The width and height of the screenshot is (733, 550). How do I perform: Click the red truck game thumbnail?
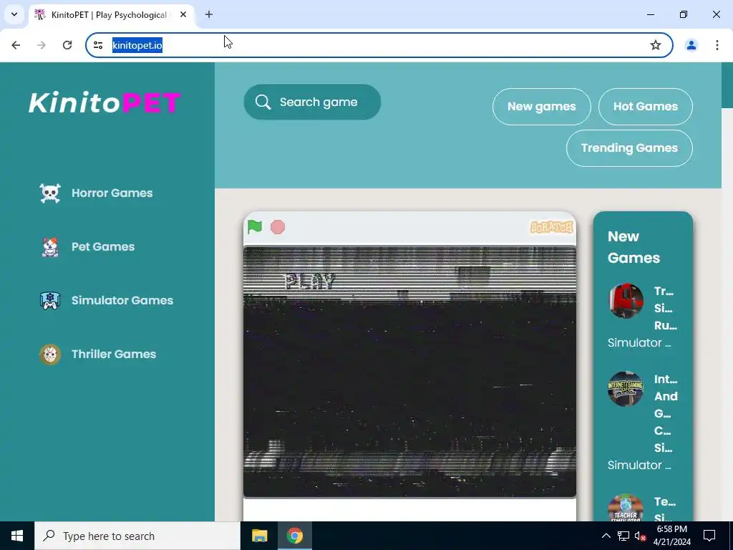click(x=626, y=301)
